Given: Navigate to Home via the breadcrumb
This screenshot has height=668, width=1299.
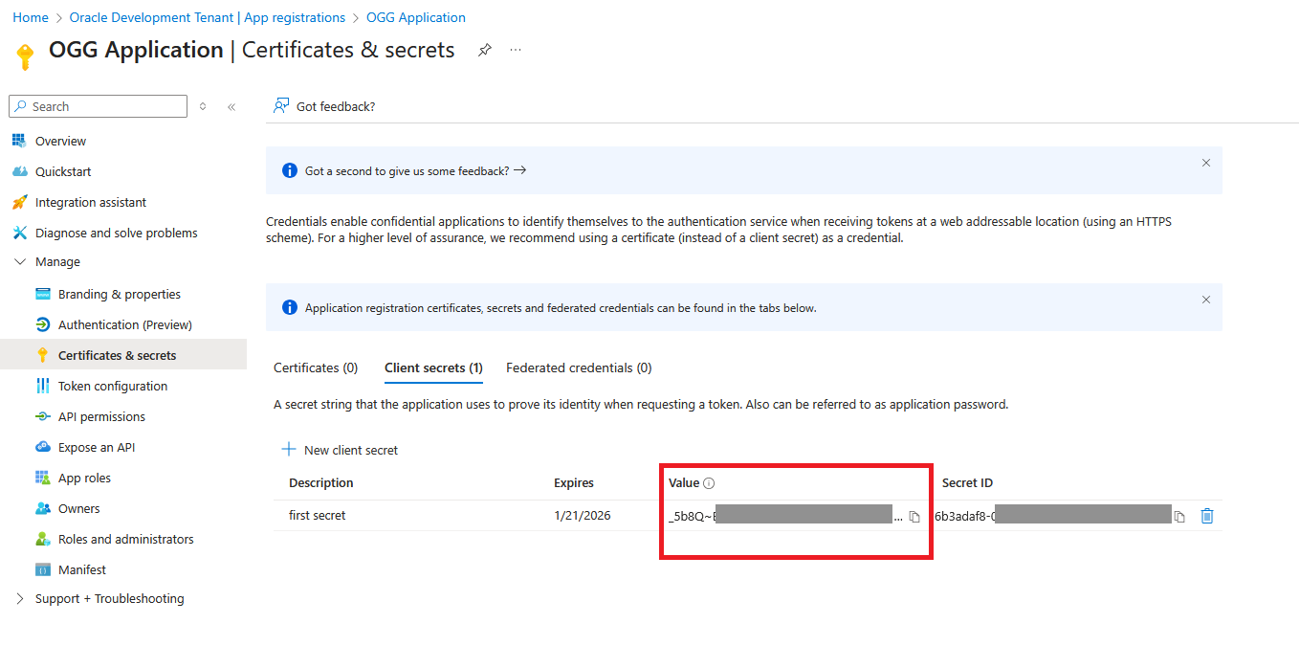Looking at the screenshot, I should 30,16.
